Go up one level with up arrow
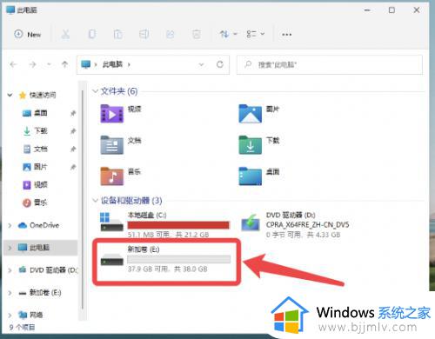The width and height of the screenshot is (435, 339). point(64,64)
